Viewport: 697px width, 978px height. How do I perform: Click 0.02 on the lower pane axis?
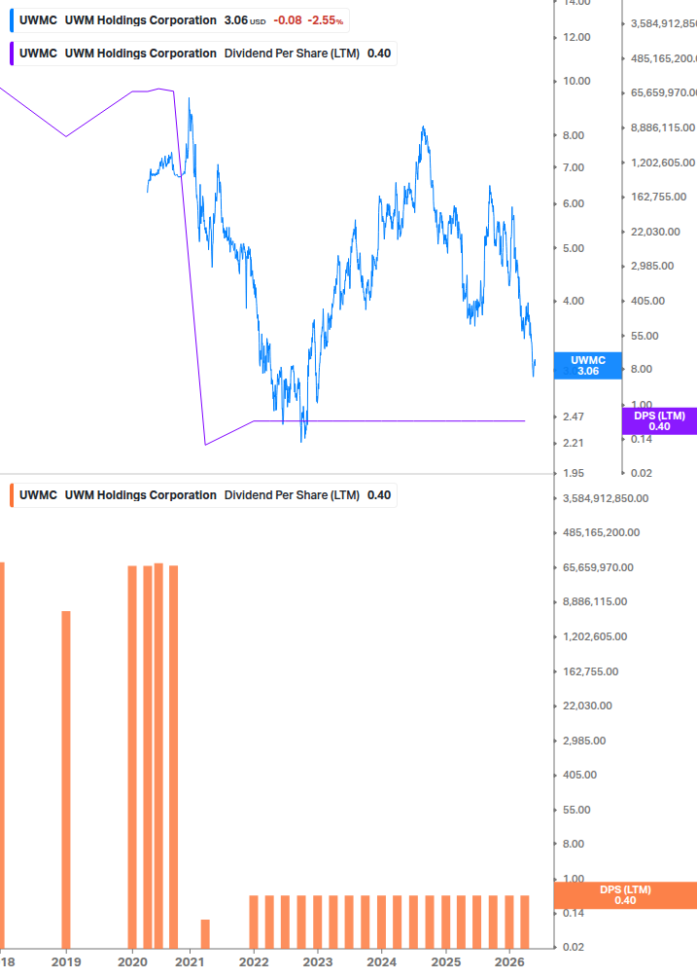tap(574, 948)
